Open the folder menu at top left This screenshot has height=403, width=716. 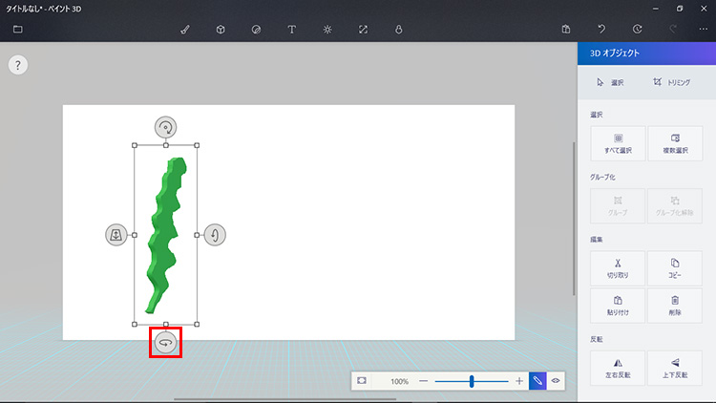click(17, 30)
